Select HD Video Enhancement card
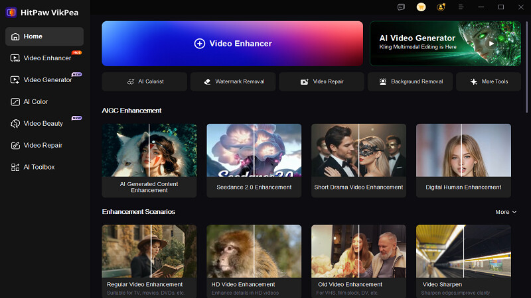The image size is (531, 298). click(x=254, y=261)
